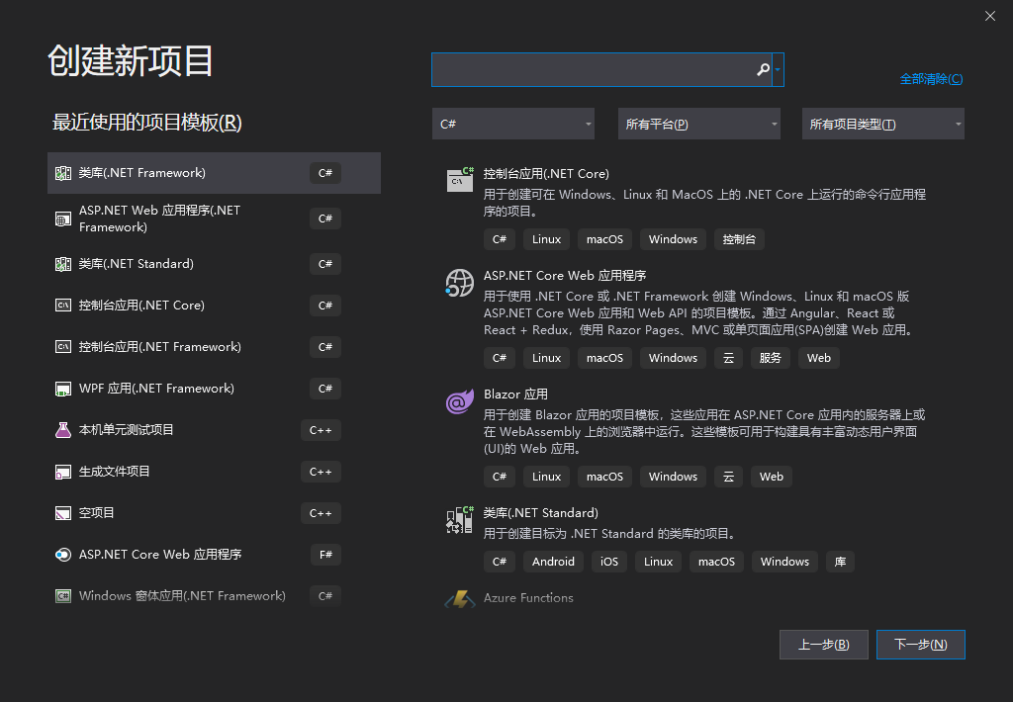The width and height of the screenshot is (1013, 702).
Task: Click the Azure Functions lightning icon
Action: point(459,599)
